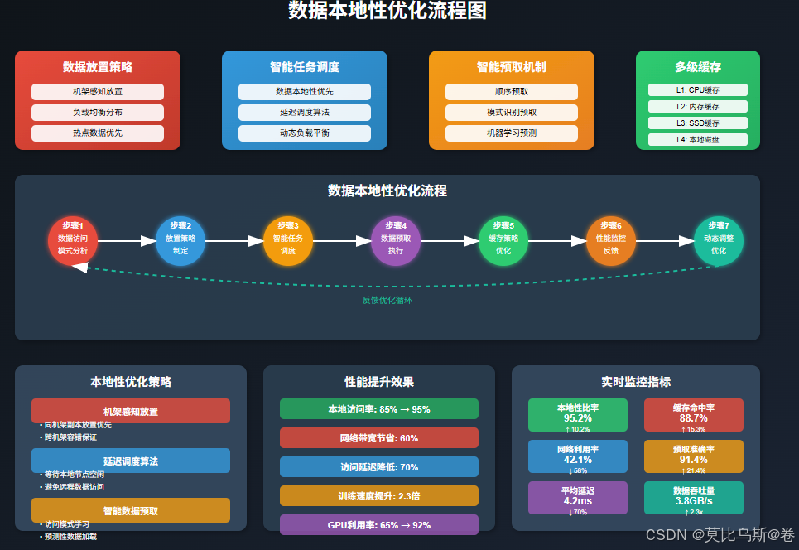Select the 数据本地性优先 pill
The height and width of the screenshot is (550, 799).
[304, 92]
